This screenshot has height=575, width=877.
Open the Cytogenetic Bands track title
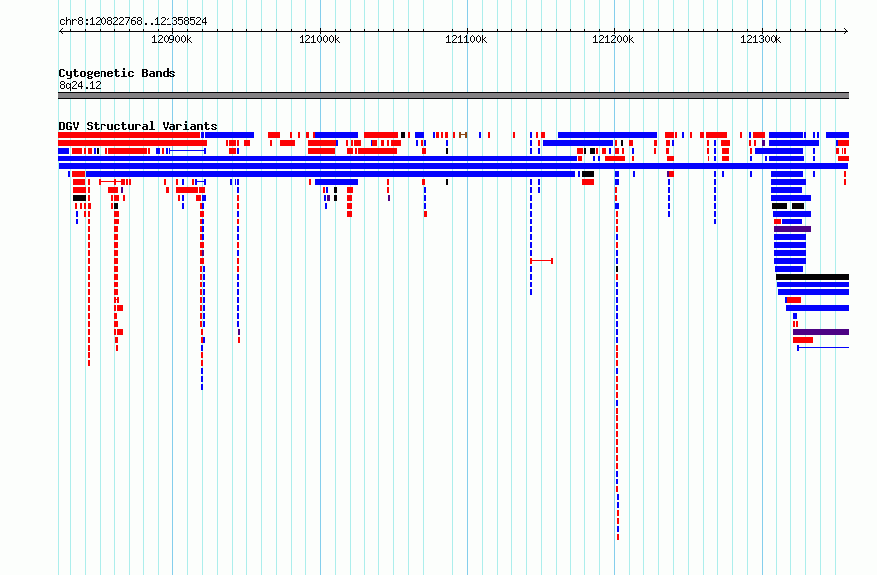click(x=117, y=73)
